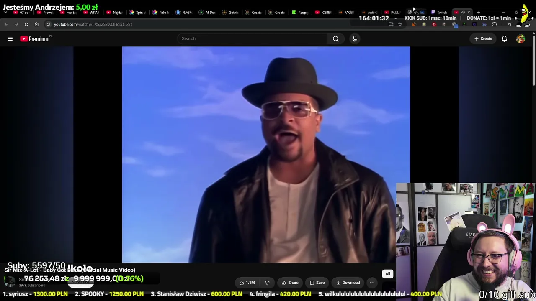
Task: Bookmark this page with the star
Action: (x=400, y=24)
